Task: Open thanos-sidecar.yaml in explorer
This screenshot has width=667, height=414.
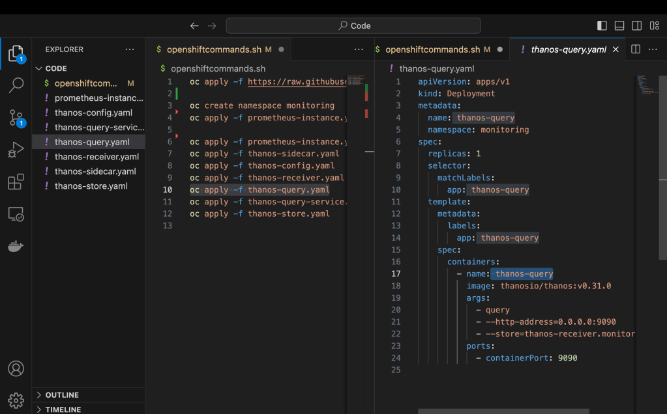Action: point(89,172)
